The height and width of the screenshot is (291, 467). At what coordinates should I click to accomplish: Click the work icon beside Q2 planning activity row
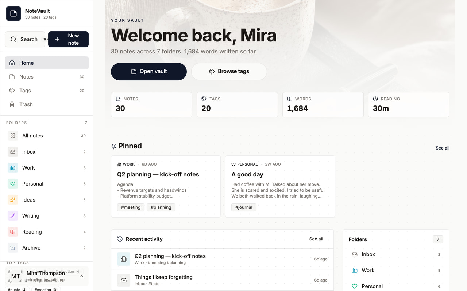[124, 259]
